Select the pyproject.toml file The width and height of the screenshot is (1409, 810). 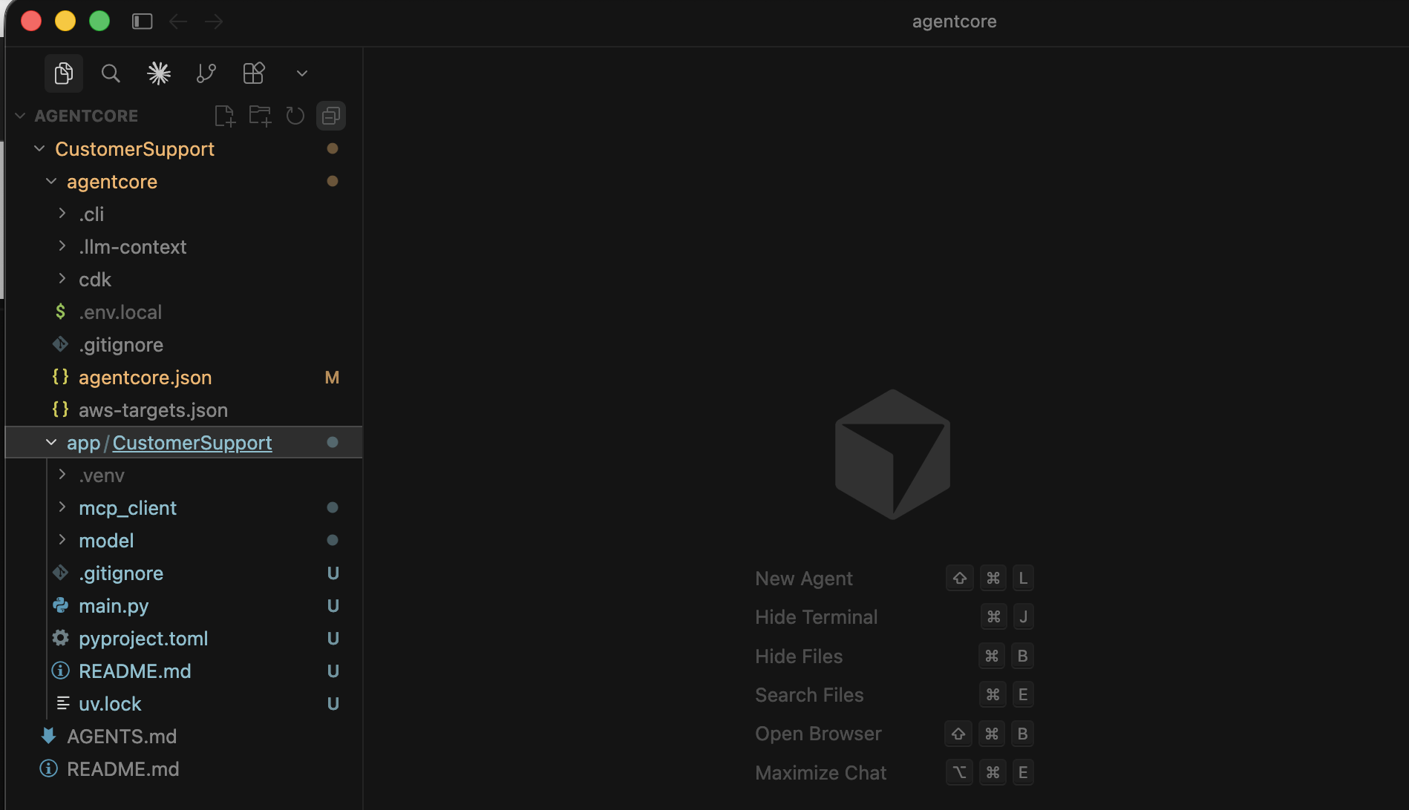(x=143, y=639)
